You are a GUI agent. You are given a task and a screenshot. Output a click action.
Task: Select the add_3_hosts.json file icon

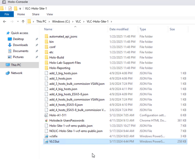coord(46,78)
